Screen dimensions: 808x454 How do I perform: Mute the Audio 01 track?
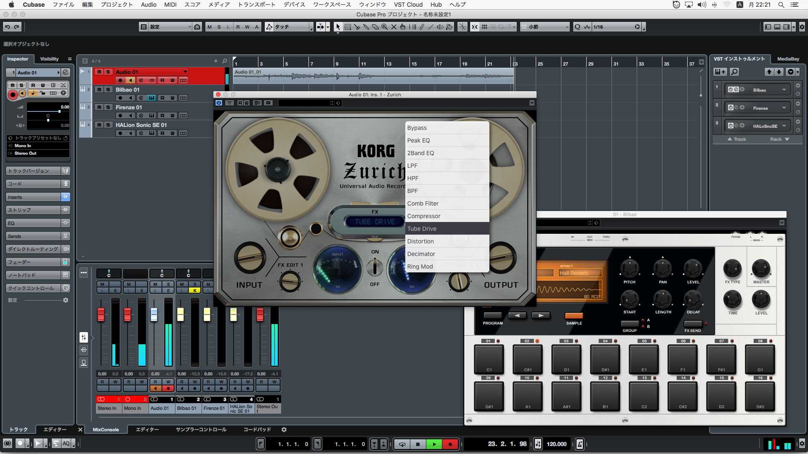[x=99, y=72]
